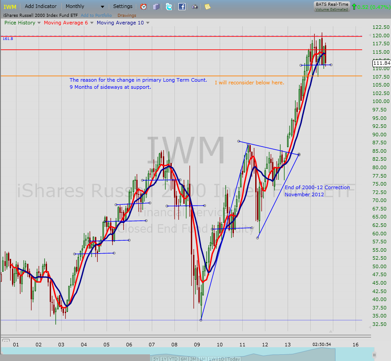Click the grip handle at timeline right edge
This screenshot has height=361, width=391.
[374, 354]
